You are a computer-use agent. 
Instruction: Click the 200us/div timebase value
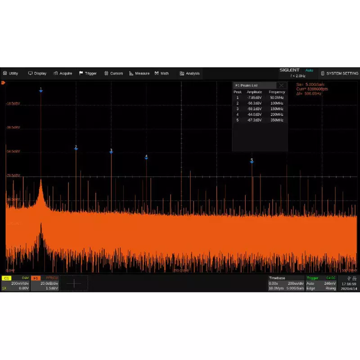click(x=296, y=283)
